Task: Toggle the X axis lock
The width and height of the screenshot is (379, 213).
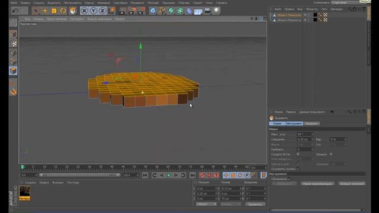Action: pos(84,11)
